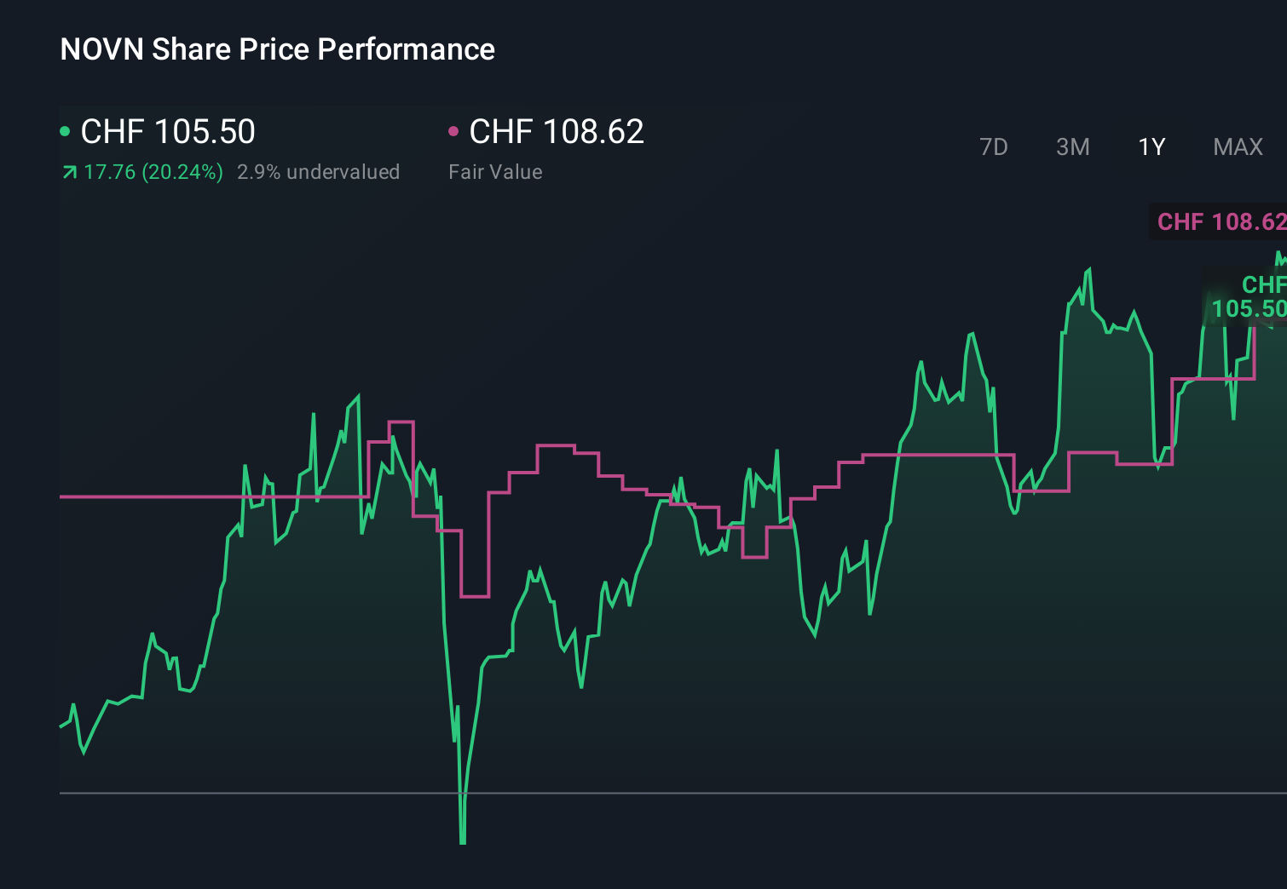Toggle the green share price series dot

(x=65, y=130)
